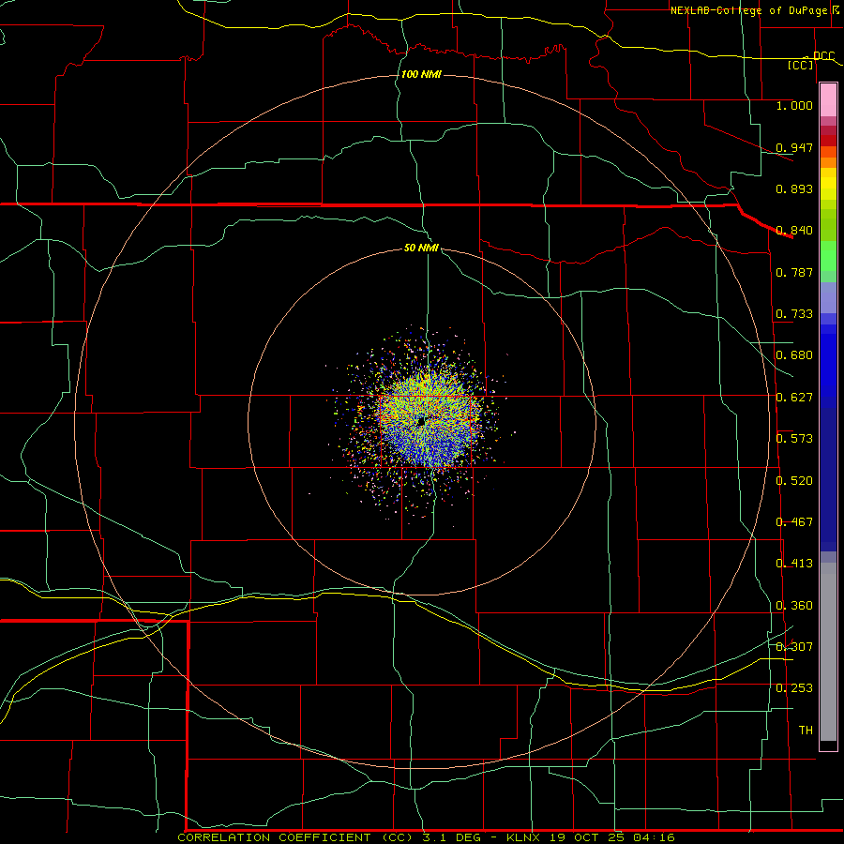Select the 0.307 legend scale value

794,647
